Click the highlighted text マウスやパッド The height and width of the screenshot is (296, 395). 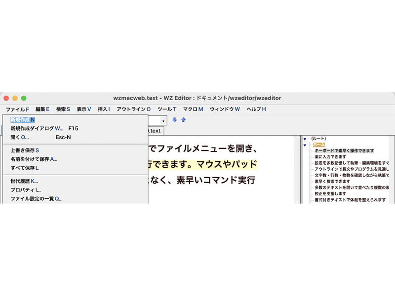pyautogui.click(x=227, y=164)
